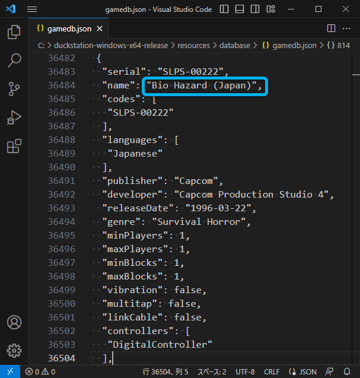Click "Survival Horror" genre value

(199, 222)
